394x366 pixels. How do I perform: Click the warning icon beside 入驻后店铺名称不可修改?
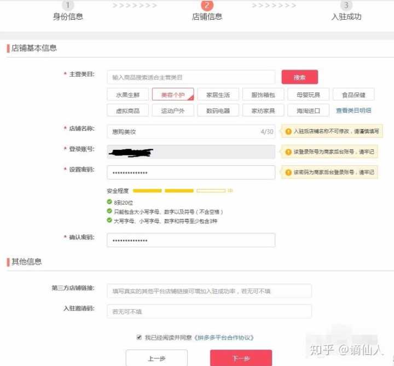coord(288,131)
